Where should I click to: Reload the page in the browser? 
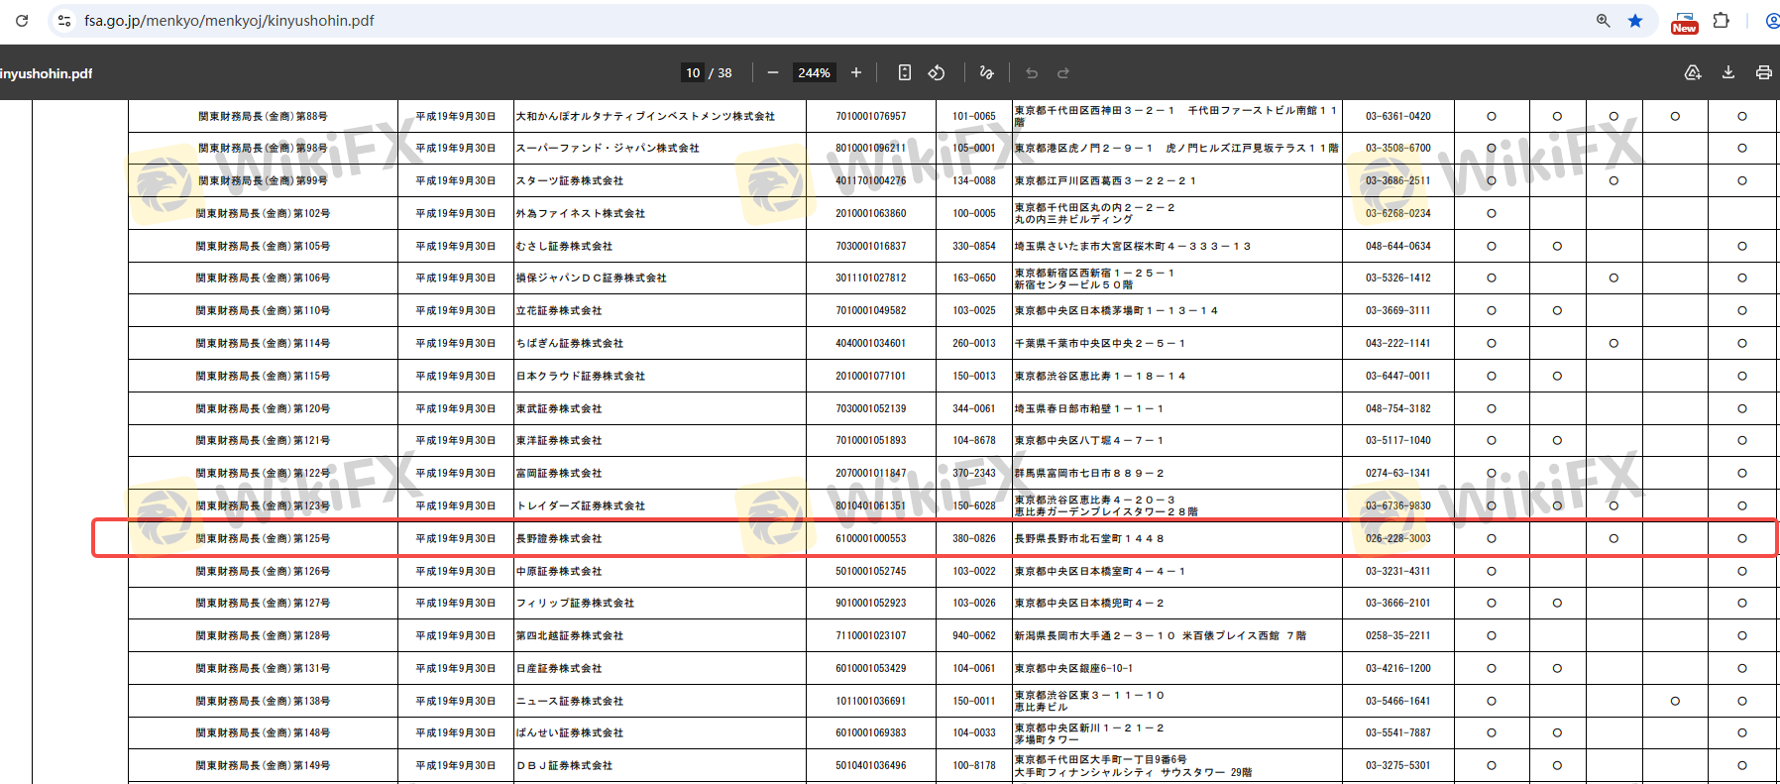[x=22, y=20]
